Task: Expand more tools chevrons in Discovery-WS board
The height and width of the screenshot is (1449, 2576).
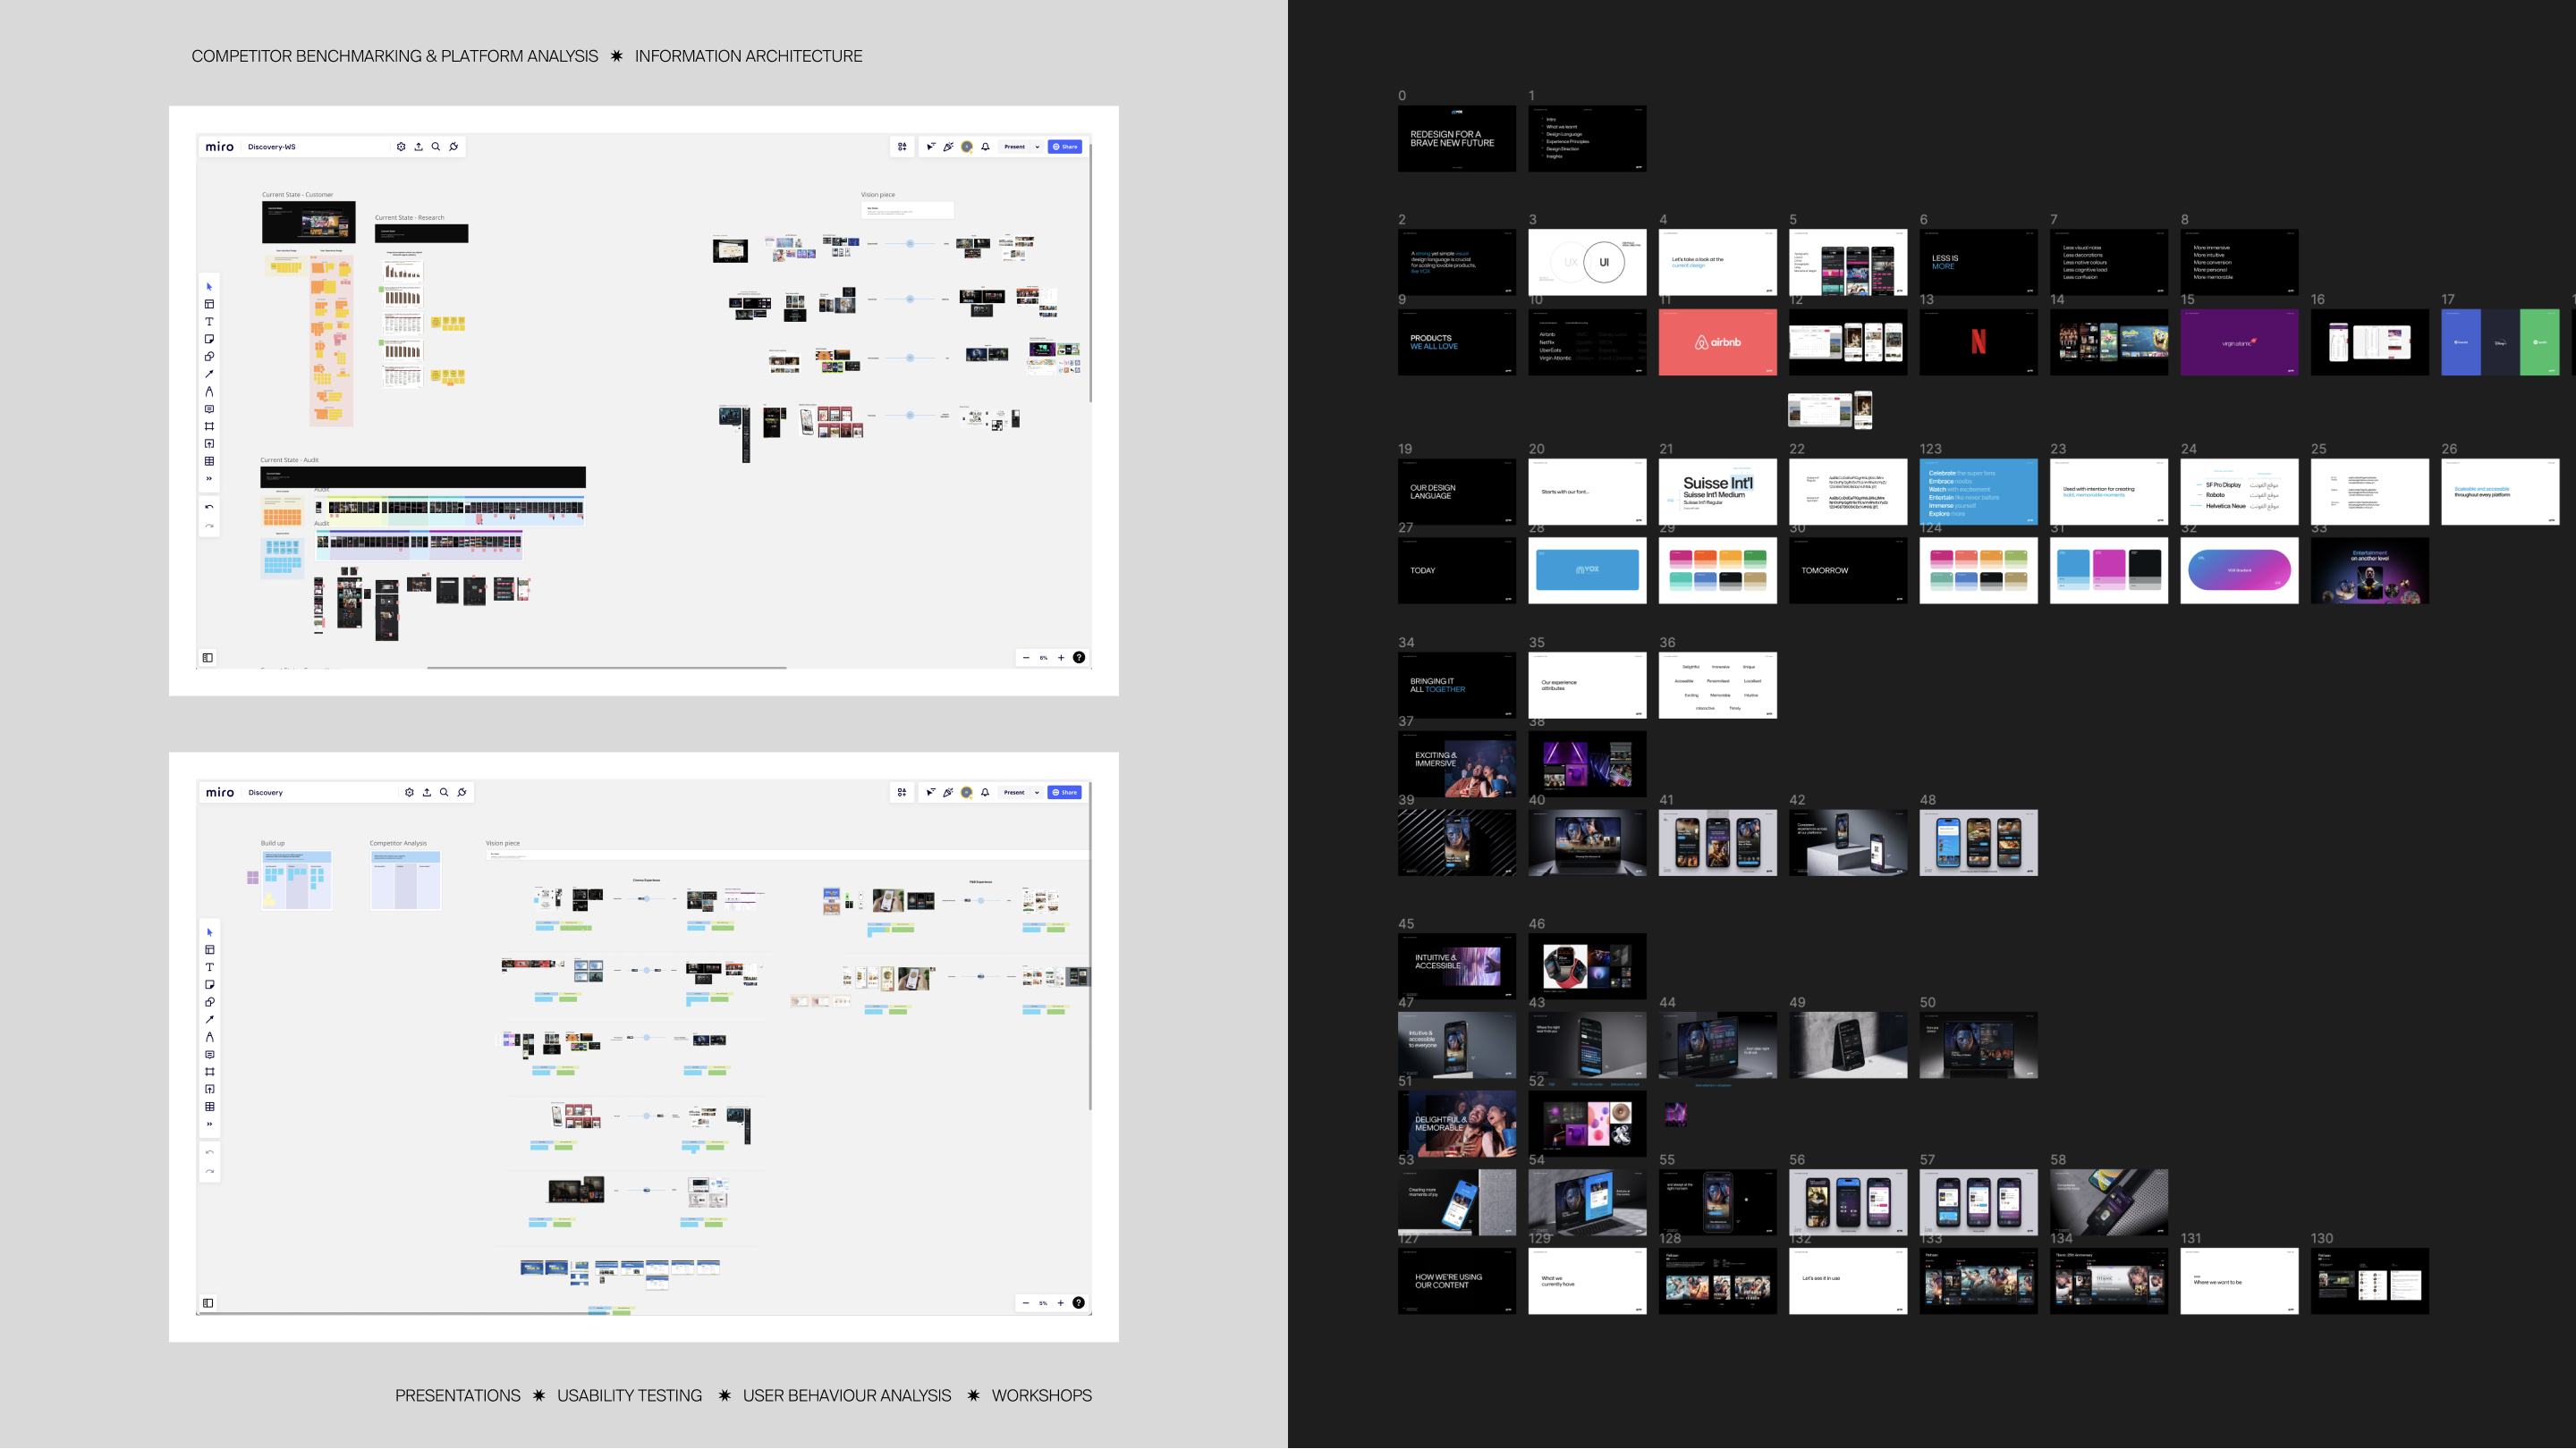Action: pos(209,478)
